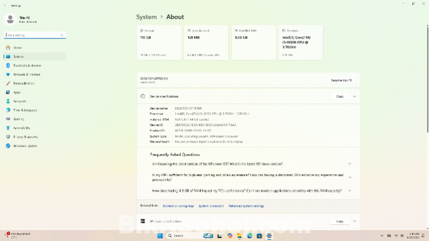
Task: Click Rename this PC button
Action: pos(342,81)
